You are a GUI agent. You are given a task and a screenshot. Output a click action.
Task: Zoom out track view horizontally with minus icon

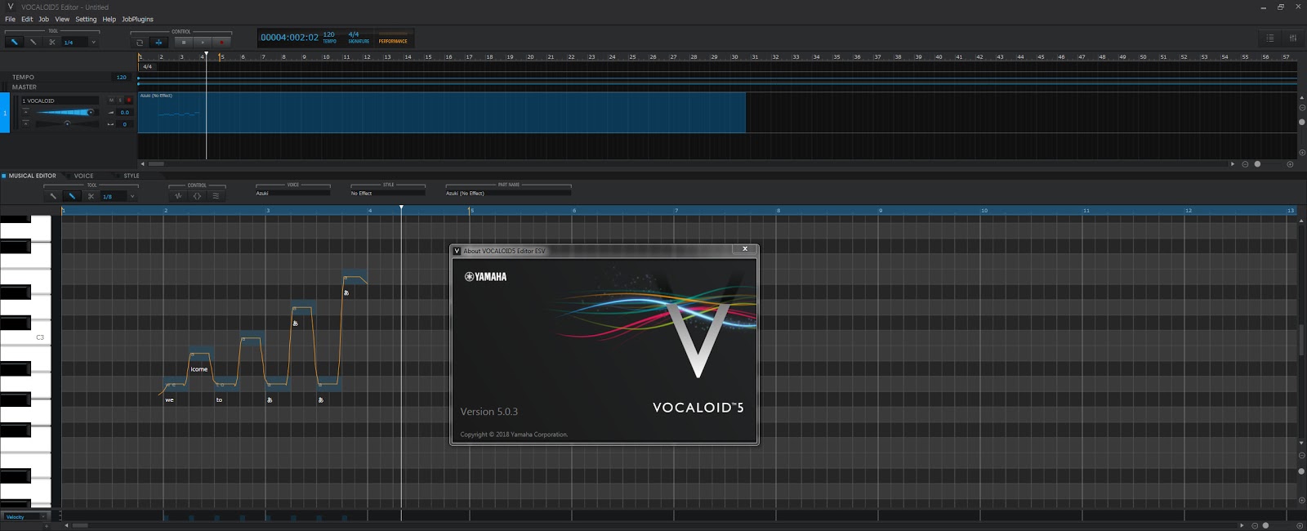click(x=1245, y=164)
